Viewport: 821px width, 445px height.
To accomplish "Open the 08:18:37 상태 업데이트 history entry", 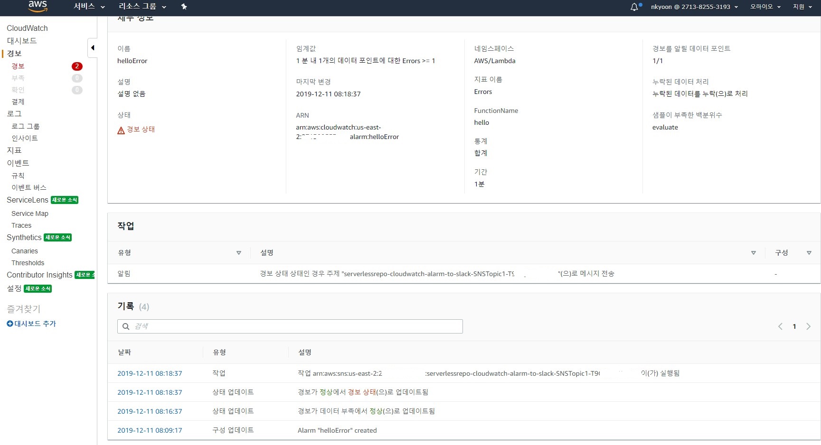I will 150,392.
